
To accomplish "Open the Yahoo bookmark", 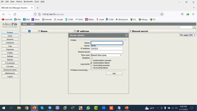I will pos(36,19).
